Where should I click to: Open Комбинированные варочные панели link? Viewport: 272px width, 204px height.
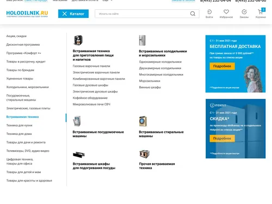pos(99,79)
